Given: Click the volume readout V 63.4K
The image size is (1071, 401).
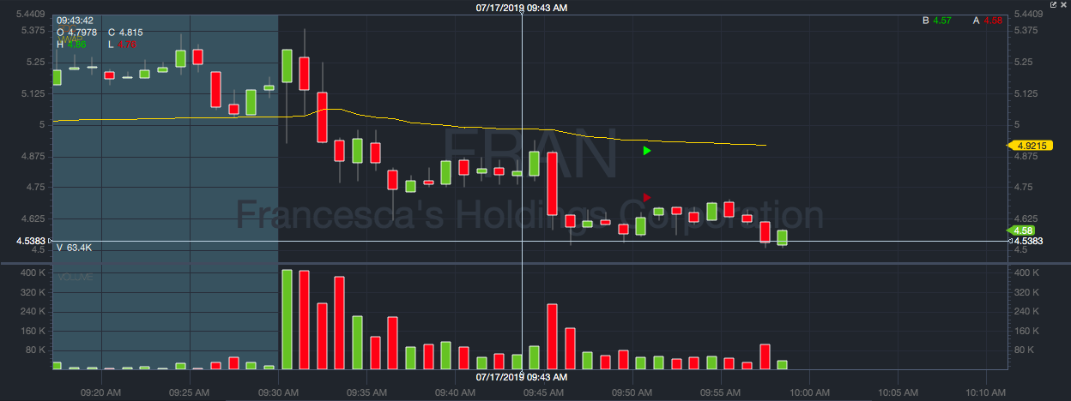Looking at the screenshot, I should click(x=75, y=248).
